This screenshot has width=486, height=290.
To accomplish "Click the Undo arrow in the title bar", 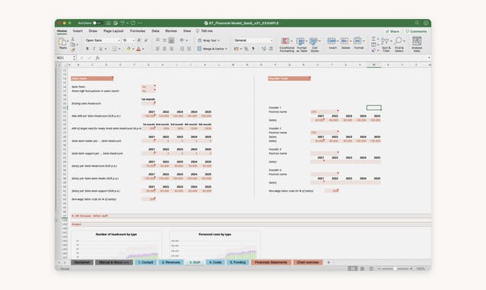I will (122, 23).
